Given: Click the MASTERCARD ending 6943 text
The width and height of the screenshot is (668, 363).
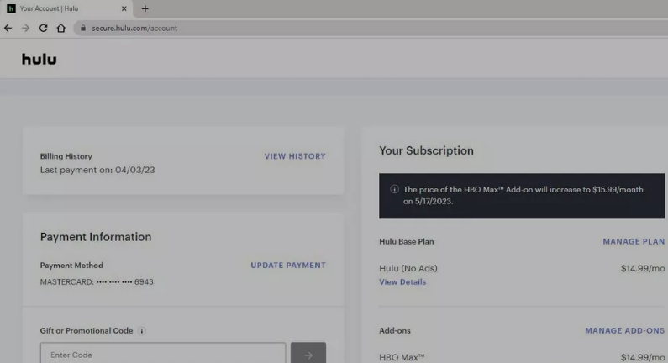Looking at the screenshot, I should pyautogui.click(x=97, y=281).
